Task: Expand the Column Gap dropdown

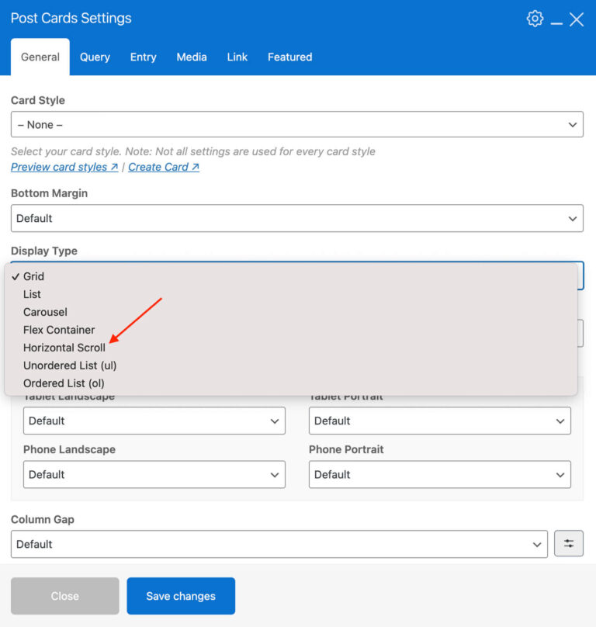Action: point(279,544)
